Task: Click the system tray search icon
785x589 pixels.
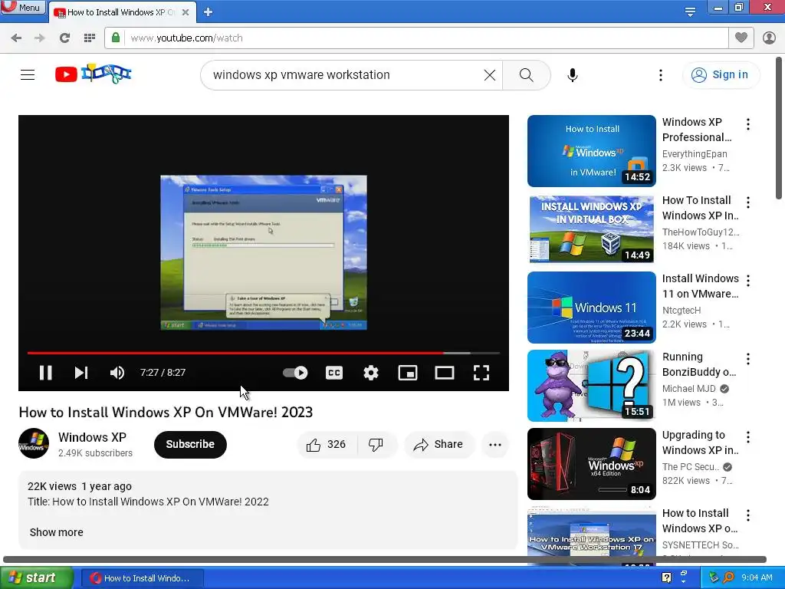Action: click(x=728, y=577)
